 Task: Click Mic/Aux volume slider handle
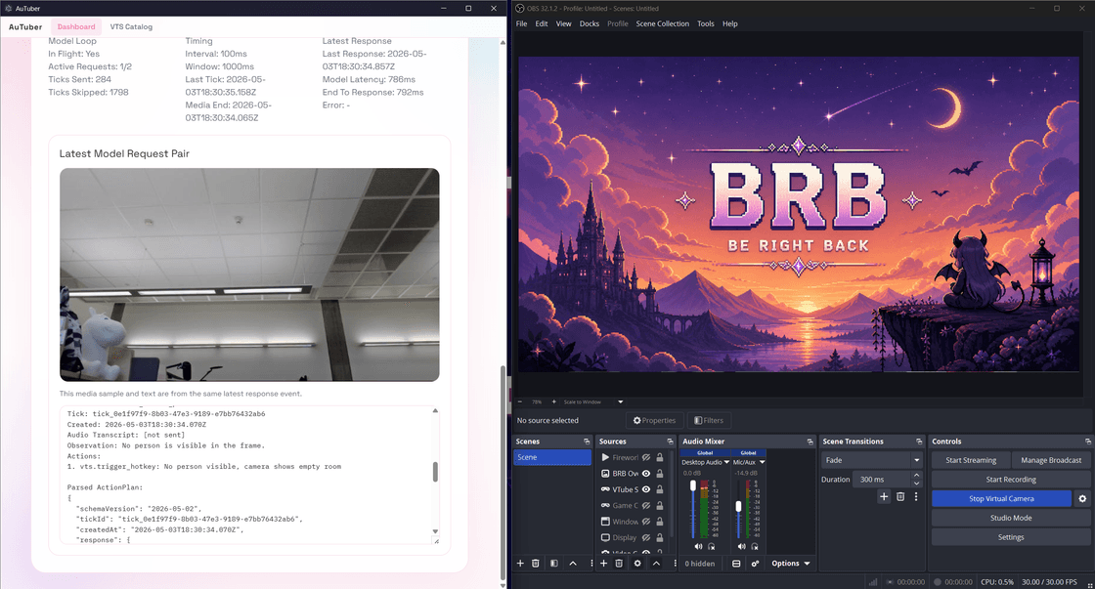(738, 507)
